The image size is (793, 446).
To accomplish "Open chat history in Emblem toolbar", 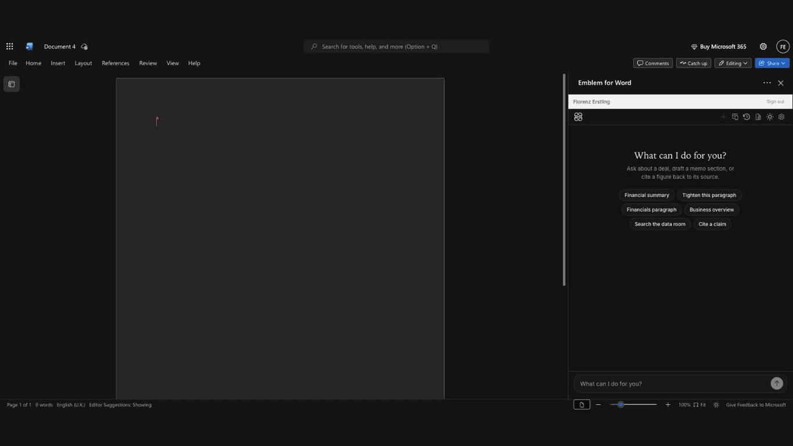I will coord(747,117).
